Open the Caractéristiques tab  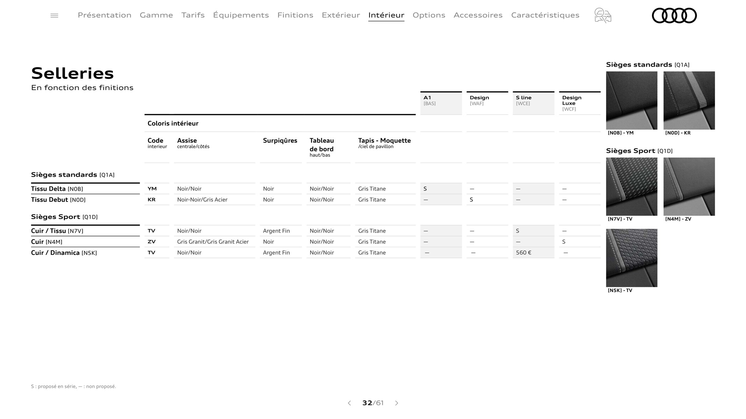click(545, 15)
